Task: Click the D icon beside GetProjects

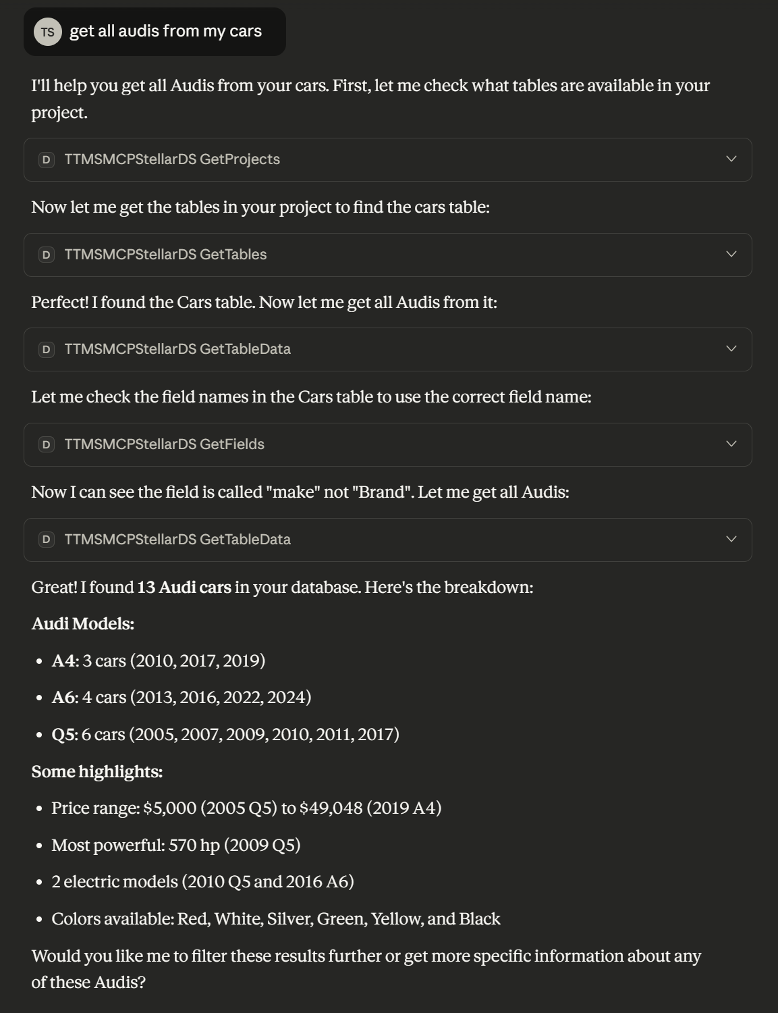Action: click(47, 160)
